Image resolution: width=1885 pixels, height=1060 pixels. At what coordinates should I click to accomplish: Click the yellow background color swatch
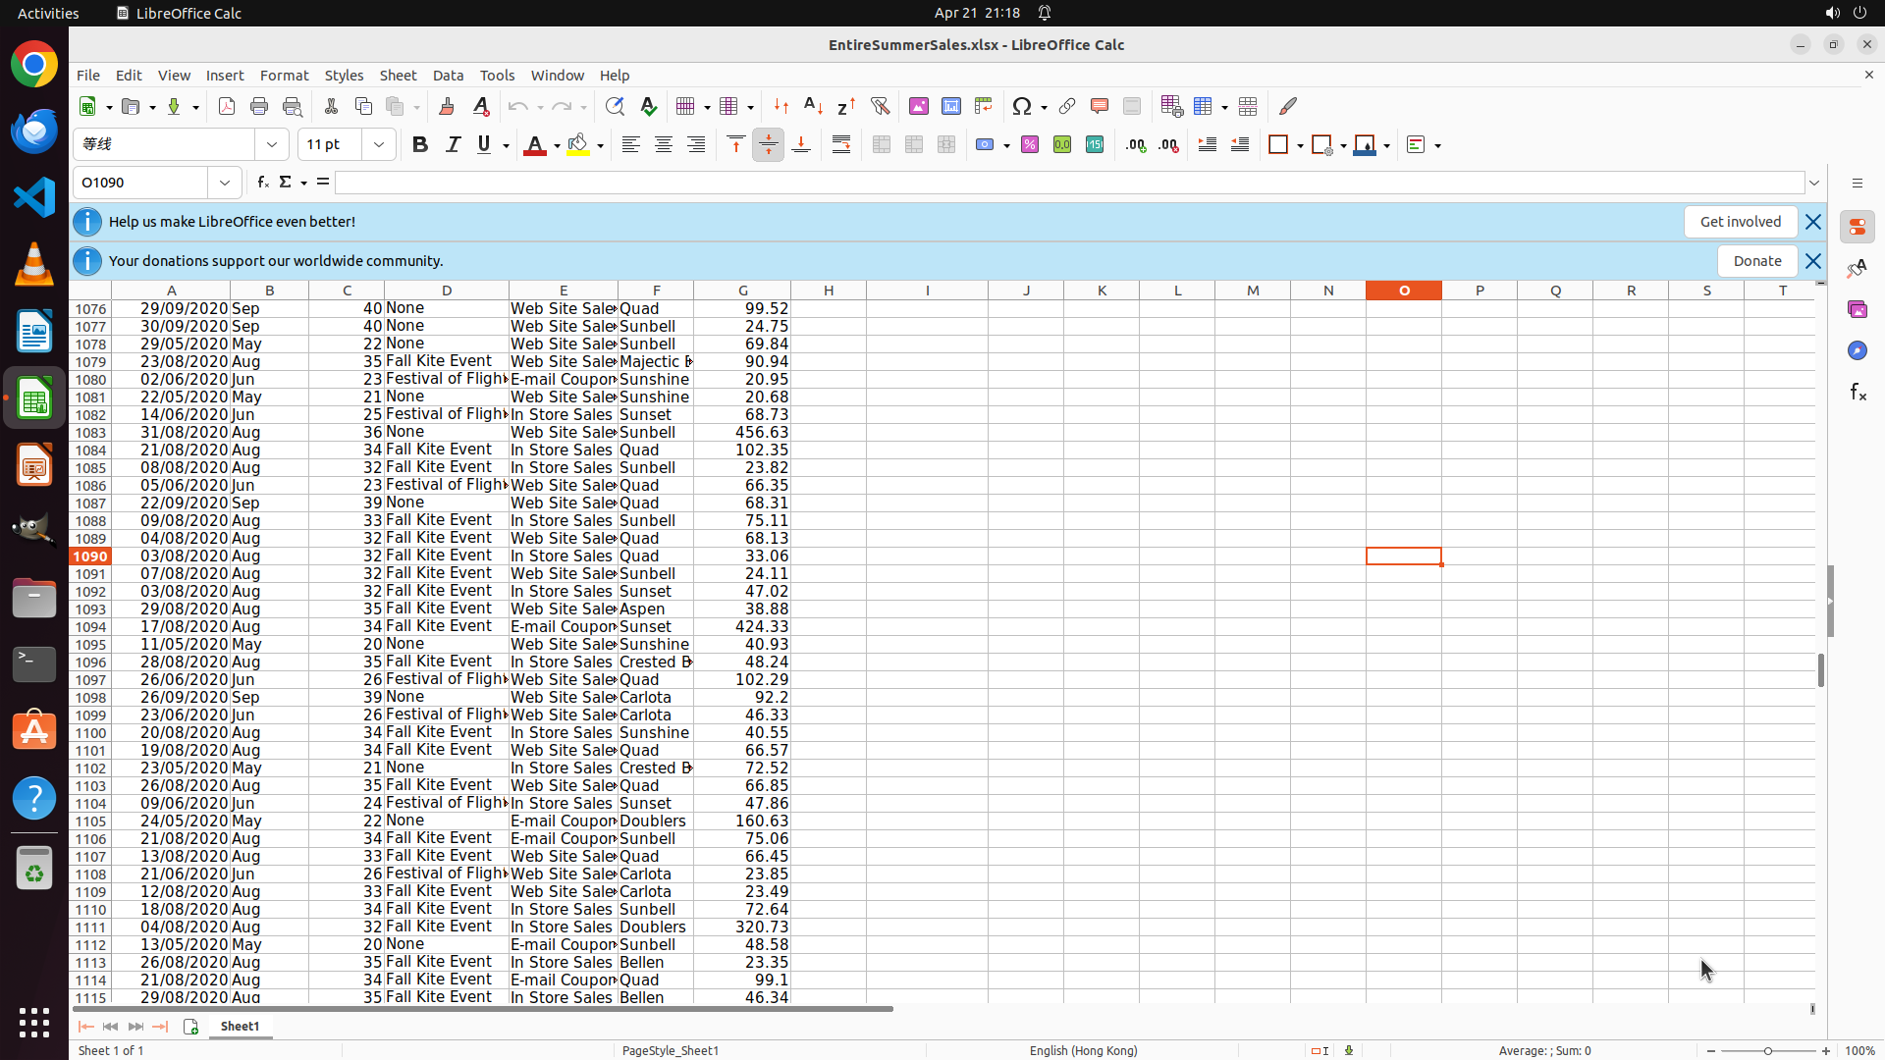[x=578, y=145]
